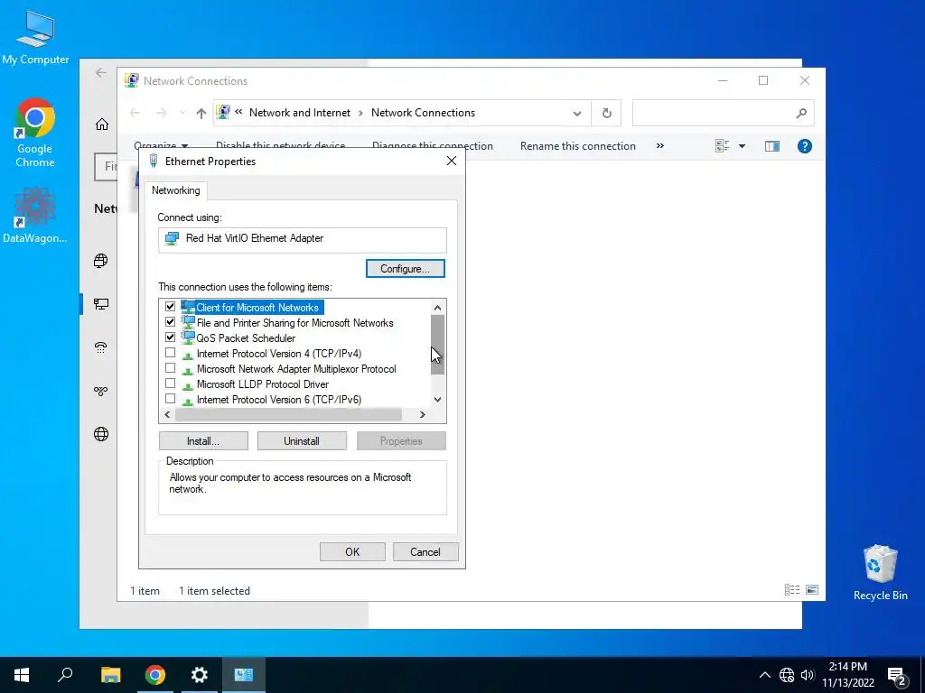The width and height of the screenshot is (925, 693).
Task: Launch Google Chrome from desktop shortcut
Action: (x=35, y=133)
